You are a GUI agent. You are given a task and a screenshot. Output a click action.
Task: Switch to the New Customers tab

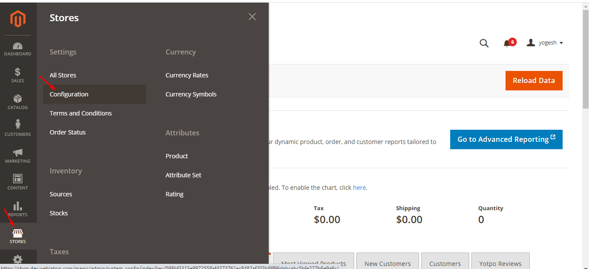(x=387, y=263)
